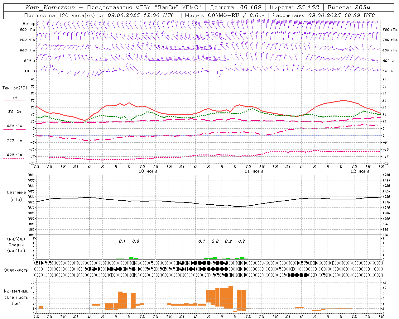Screen dimensions: 399x319
Task: Click the 0.7 precipitation amount
Action: 242,241
